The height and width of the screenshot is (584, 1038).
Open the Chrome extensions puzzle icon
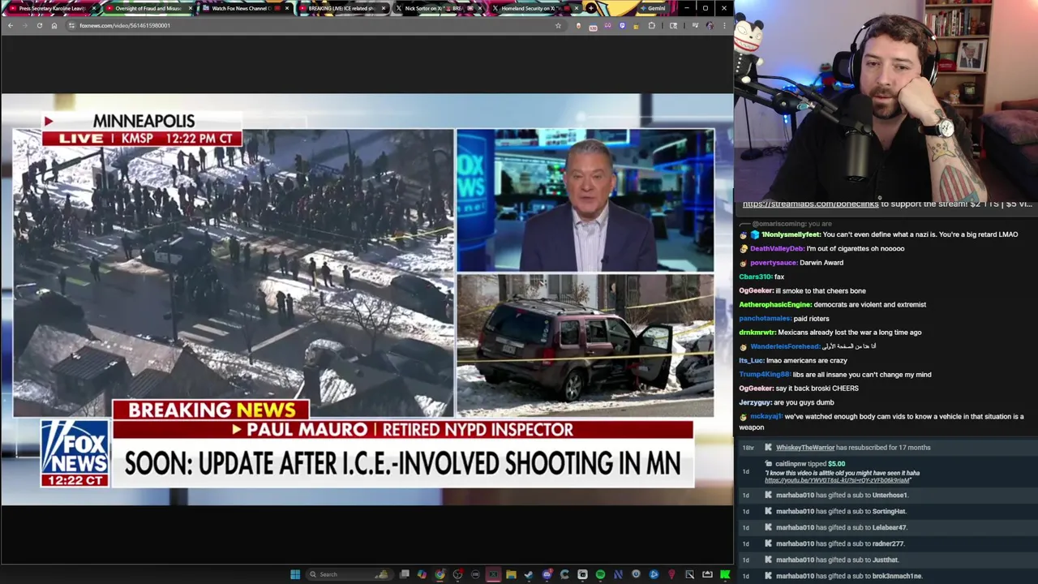coord(651,25)
